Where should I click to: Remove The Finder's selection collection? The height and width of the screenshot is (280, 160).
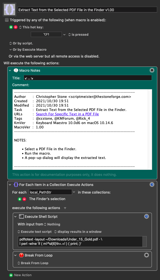24,199
